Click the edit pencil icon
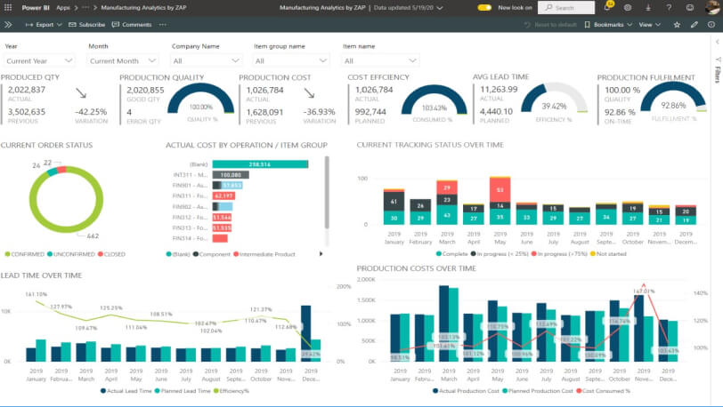 tap(695, 24)
